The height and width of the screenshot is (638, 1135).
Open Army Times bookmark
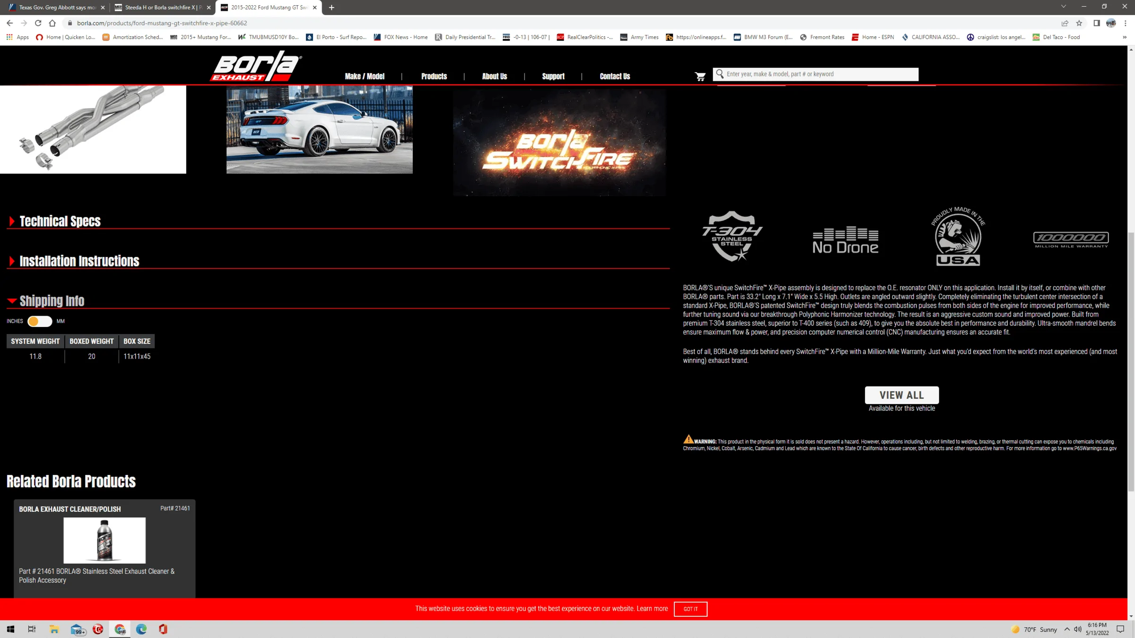click(639, 37)
